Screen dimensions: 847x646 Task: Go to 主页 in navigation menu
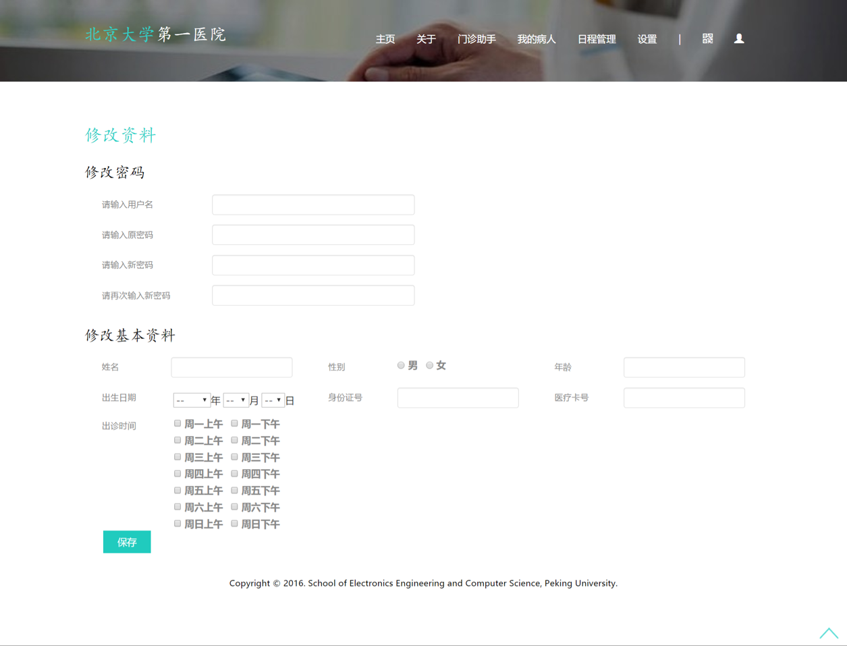click(x=385, y=39)
